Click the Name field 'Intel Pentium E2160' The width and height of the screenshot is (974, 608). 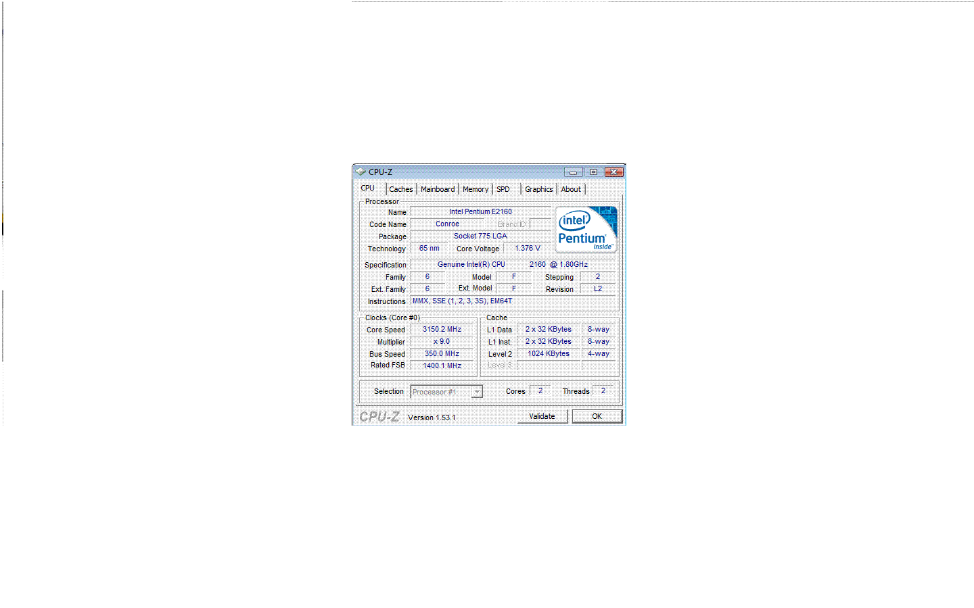pyautogui.click(x=480, y=211)
